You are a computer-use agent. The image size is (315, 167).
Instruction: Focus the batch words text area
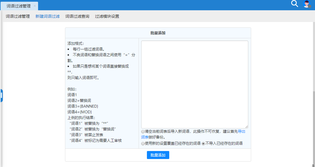(x=195, y=84)
